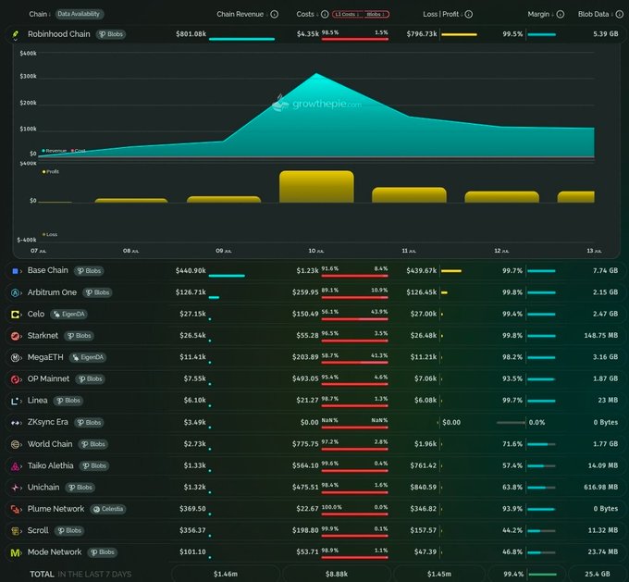Screen dimensions: 629x582
Task: Sort by Costs column header
Action: [307, 15]
